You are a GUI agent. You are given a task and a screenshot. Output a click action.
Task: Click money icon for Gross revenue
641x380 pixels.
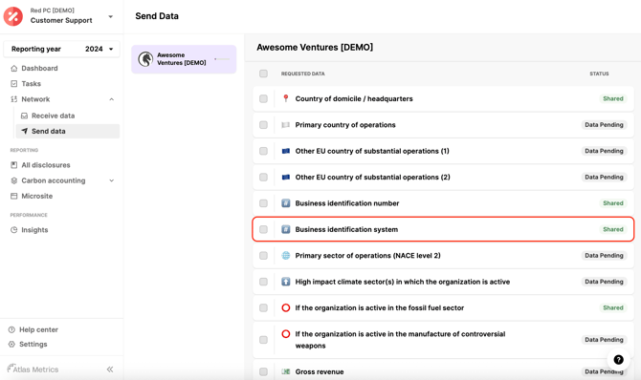(x=286, y=371)
